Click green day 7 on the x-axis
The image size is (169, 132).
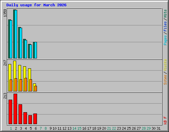(41, 128)
